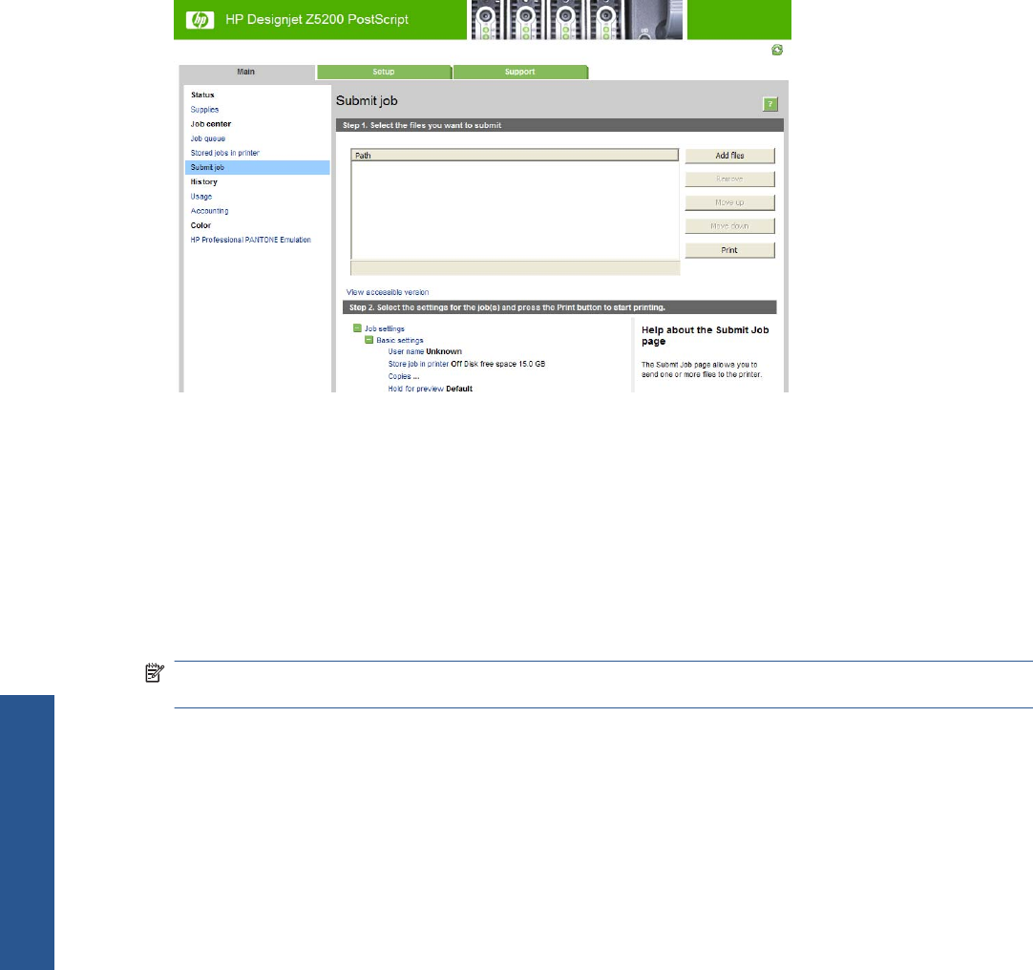
Task: Click the green refresh icon
Action: (x=777, y=50)
